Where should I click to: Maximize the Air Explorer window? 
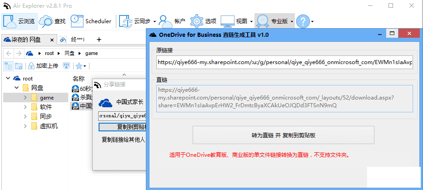pos(391,5)
